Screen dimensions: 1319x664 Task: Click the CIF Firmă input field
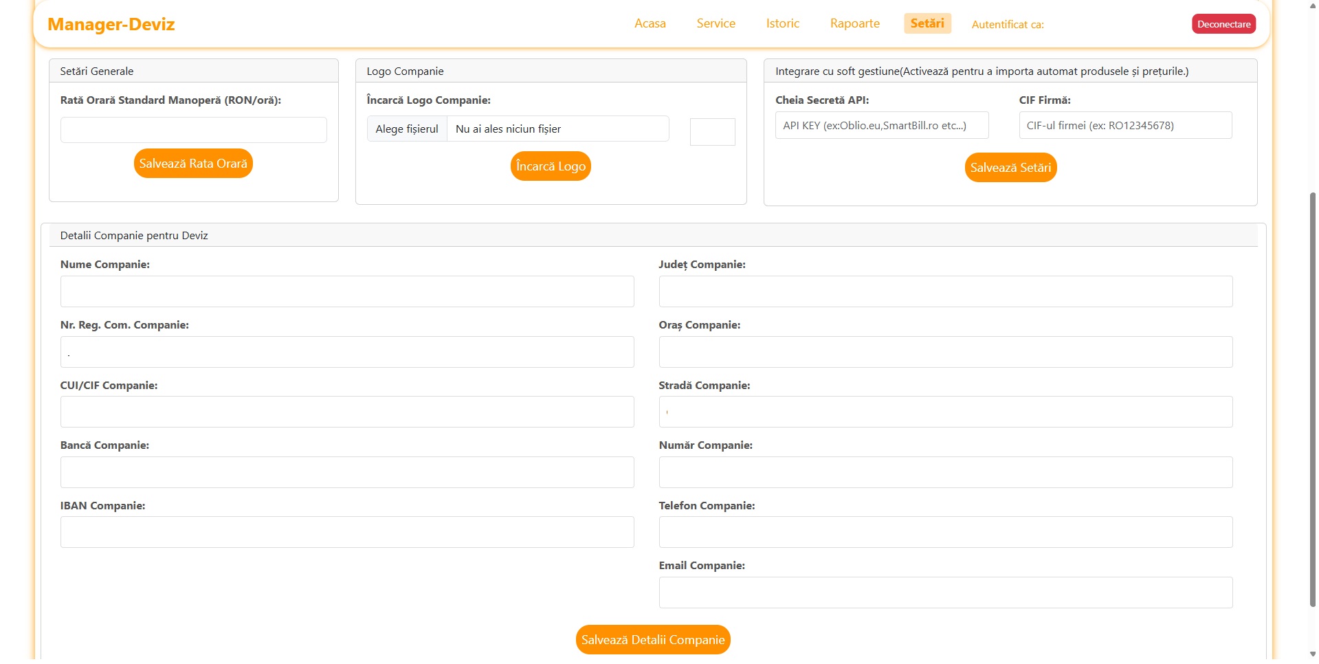[x=1124, y=126]
